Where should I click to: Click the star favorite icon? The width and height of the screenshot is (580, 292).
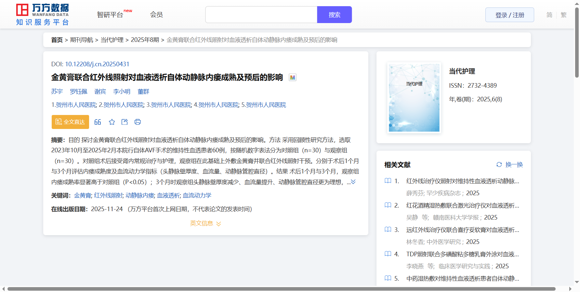tap(112, 122)
